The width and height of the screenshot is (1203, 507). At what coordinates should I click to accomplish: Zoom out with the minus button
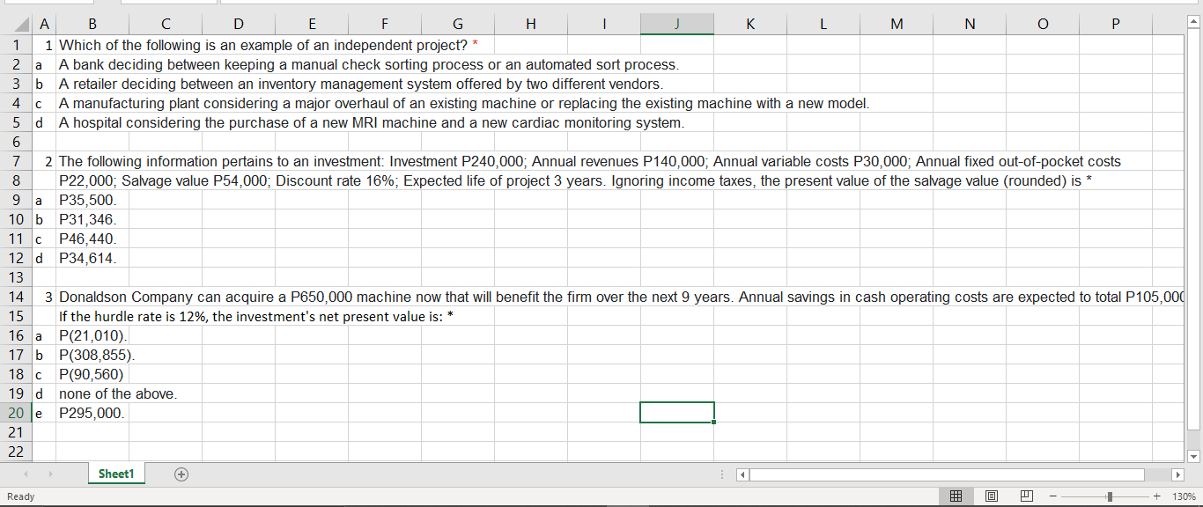point(1053,497)
